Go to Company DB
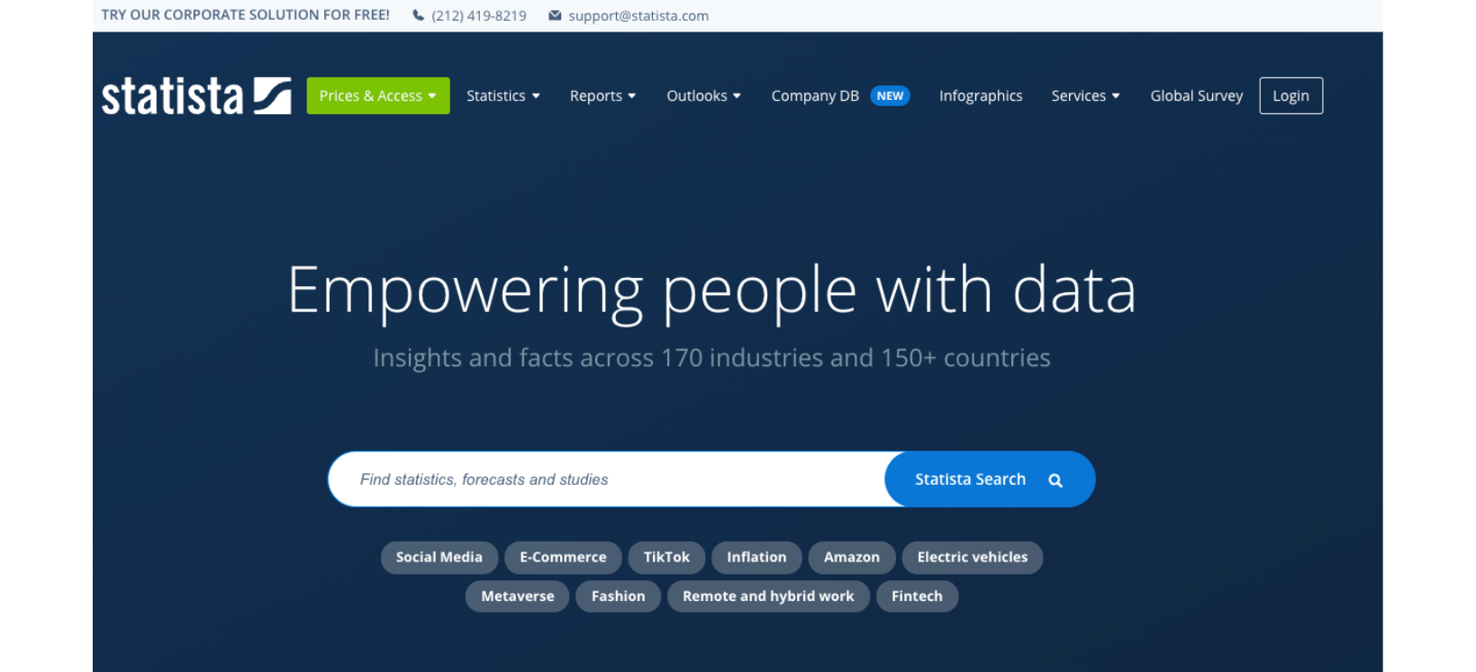Screen dimensions: 1476x672 [x=815, y=96]
